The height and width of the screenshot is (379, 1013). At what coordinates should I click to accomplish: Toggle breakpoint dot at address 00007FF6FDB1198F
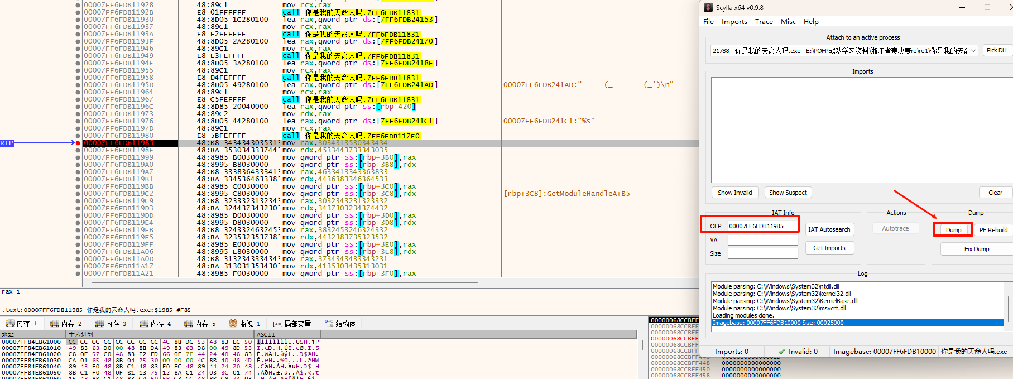pos(78,150)
